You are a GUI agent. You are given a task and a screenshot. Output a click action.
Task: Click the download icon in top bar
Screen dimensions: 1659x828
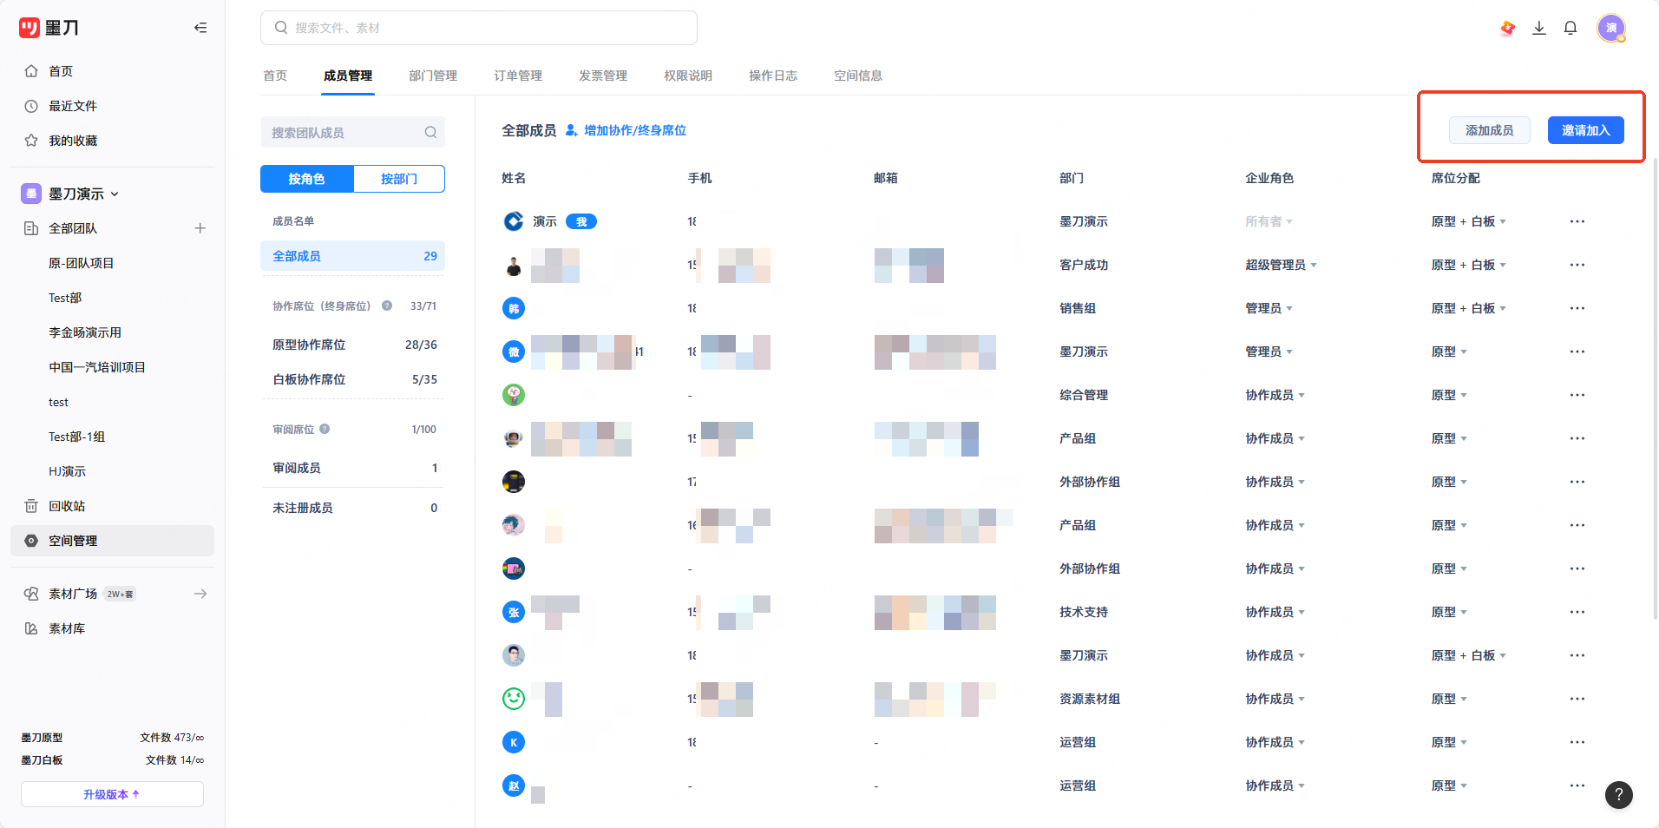[1539, 28]
